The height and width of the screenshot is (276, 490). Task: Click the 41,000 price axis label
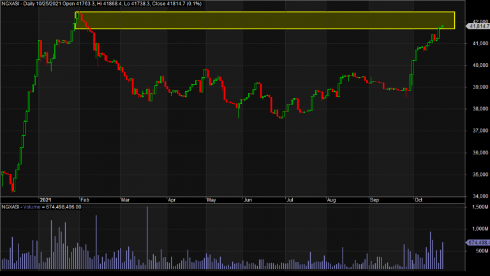(480, 43)
